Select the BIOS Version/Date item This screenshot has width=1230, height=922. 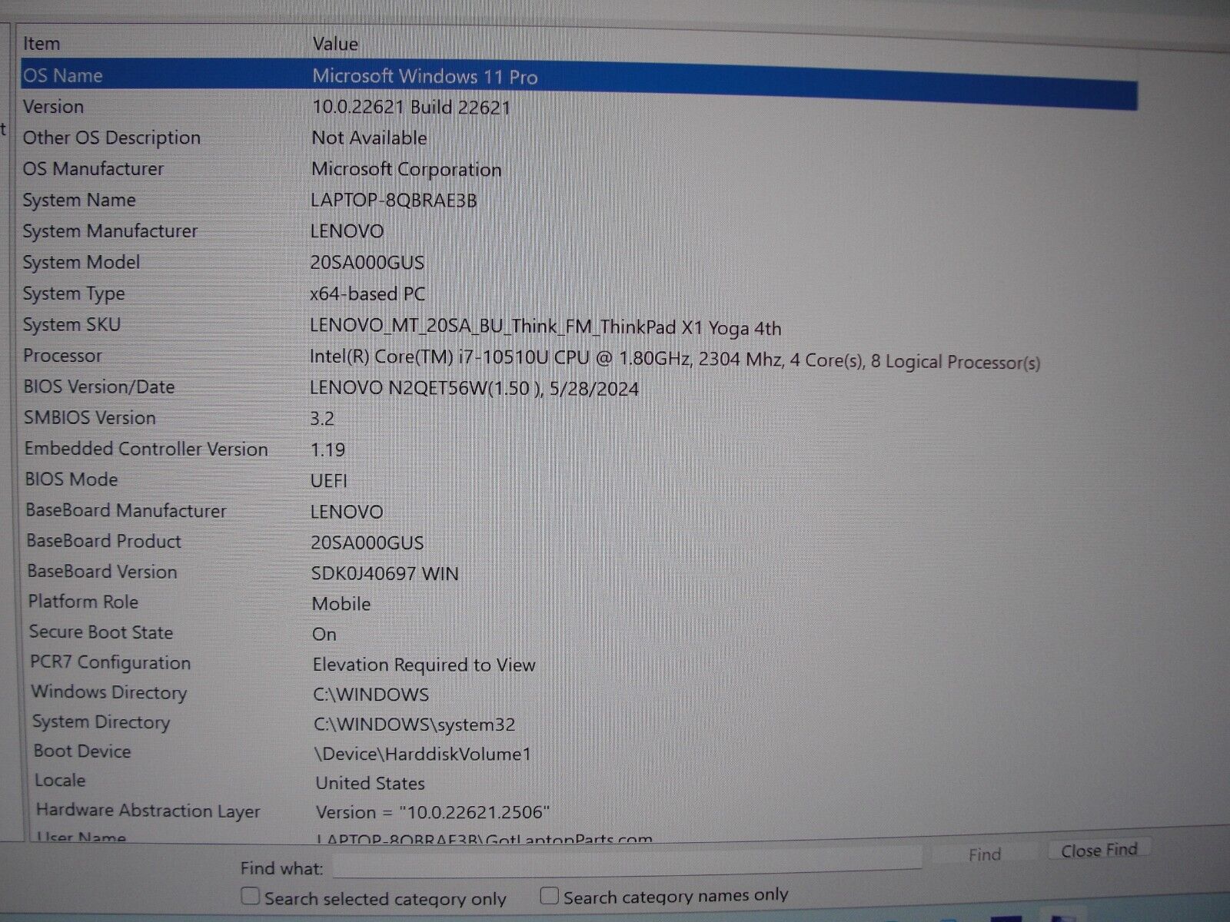click(99, 386)
